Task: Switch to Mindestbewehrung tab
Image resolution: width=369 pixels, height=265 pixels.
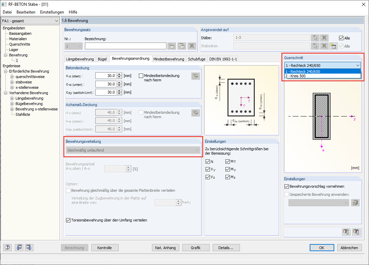Action: click(x=169, y=59)
